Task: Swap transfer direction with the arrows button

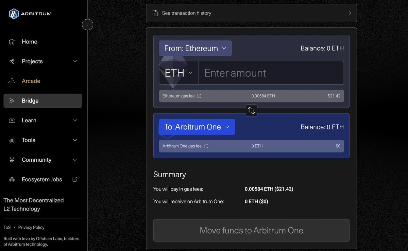Action: click(x=251, y=110)
